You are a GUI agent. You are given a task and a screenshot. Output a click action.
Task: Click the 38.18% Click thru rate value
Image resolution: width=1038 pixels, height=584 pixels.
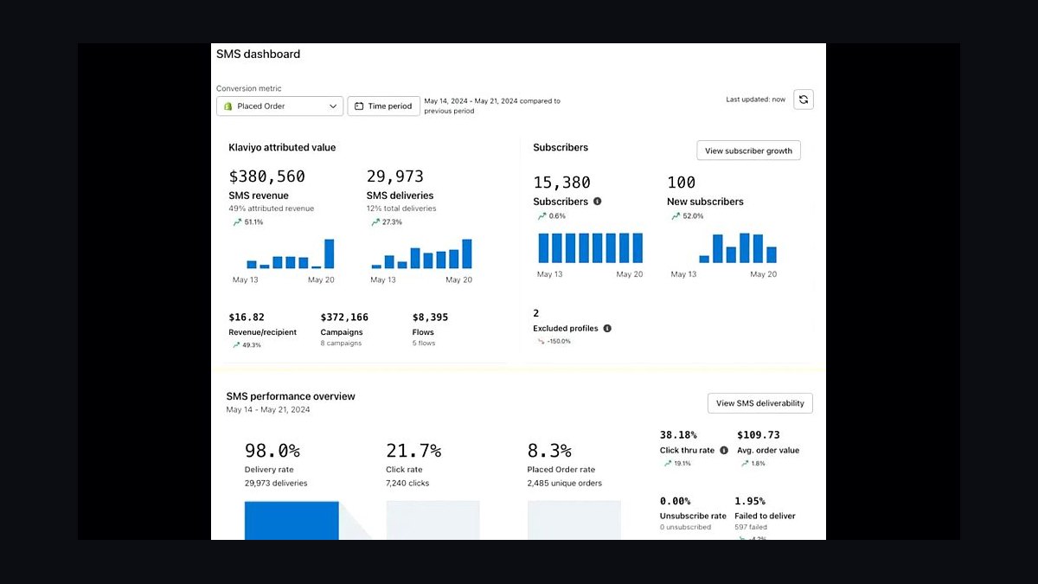pos(678,435)
